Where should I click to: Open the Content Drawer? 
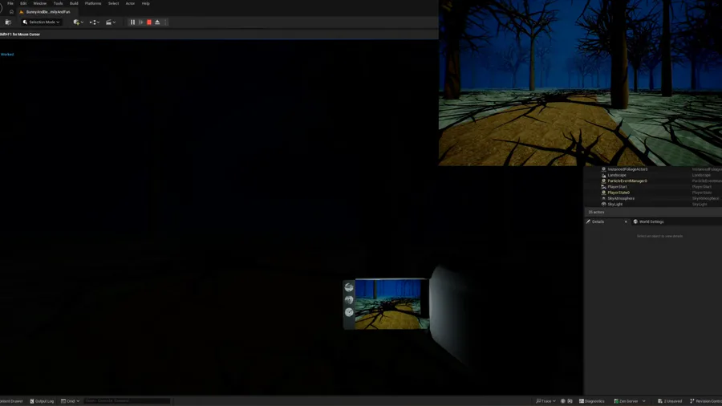(x=12, y=401)
